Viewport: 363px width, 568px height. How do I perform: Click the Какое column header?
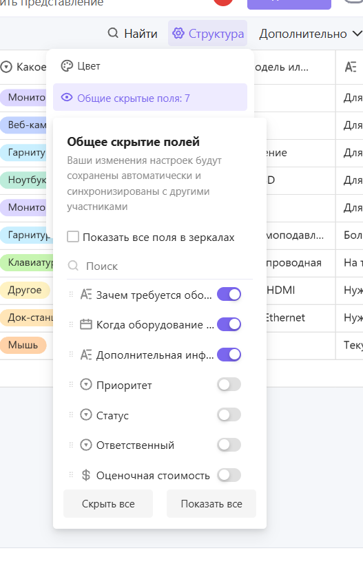coord(23,67)
